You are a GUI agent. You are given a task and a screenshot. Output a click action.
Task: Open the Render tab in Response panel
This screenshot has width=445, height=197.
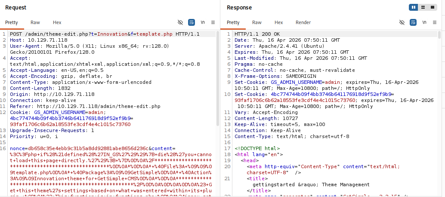tap(303, 22)
